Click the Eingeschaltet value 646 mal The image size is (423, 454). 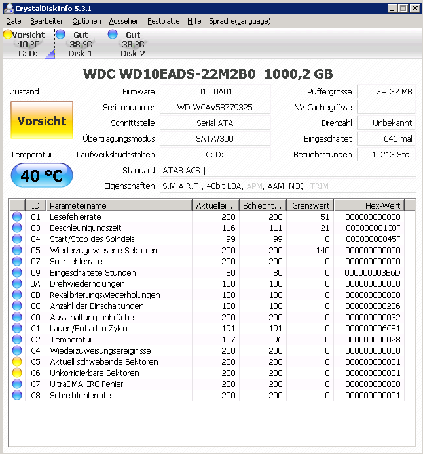[386, 138]
